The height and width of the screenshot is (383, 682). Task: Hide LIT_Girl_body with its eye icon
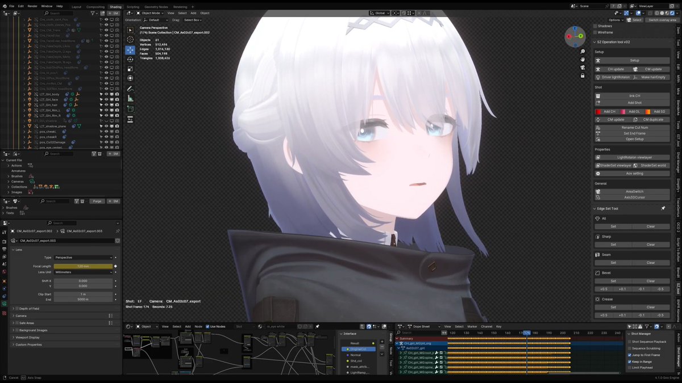(x=106, y=94)
